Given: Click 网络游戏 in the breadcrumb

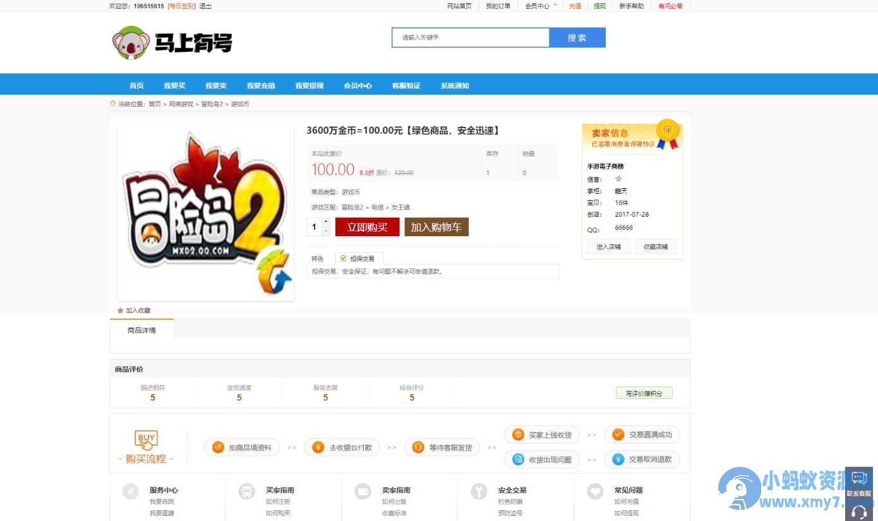Looking at the screenshot, I should [181, 104].
